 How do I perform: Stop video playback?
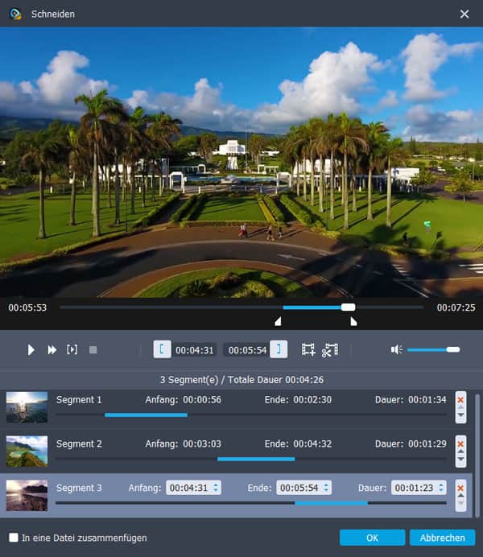tap(93, 350)
